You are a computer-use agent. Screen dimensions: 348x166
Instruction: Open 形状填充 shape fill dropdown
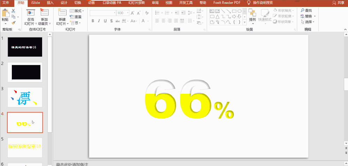(283, 10)
